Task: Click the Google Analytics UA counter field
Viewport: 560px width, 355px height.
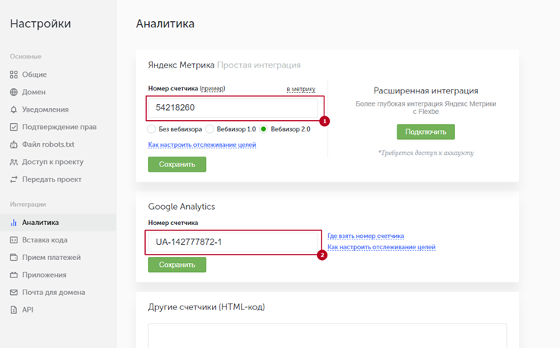Action: click(233, 242)
